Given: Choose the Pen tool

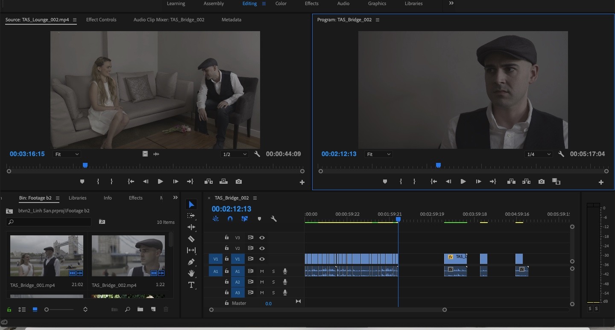Looking at the screenshot, I should pos(191,262).
